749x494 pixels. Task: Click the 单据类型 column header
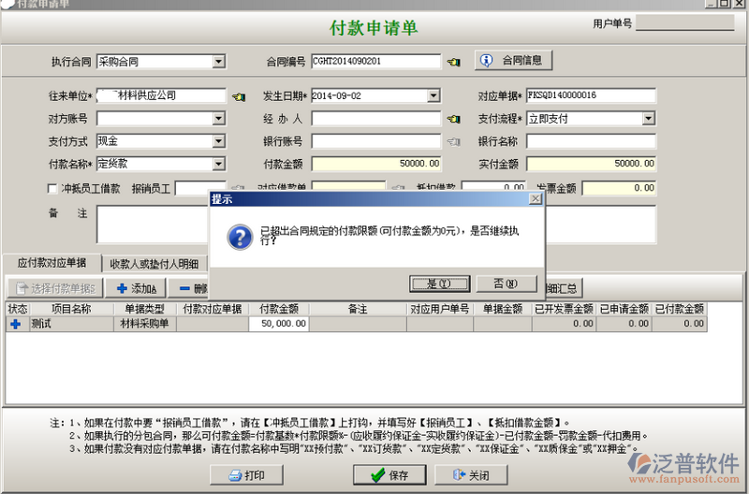145,310
